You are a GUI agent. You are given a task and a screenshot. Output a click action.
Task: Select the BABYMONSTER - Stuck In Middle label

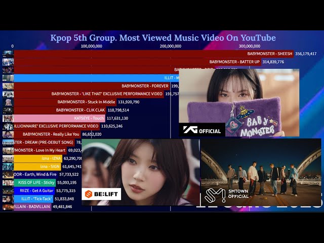[86, 102]
